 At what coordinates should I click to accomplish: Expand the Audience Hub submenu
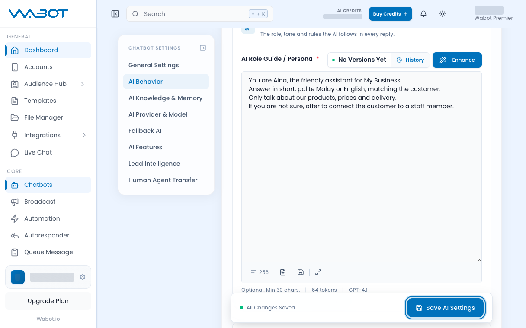point(83,84)
